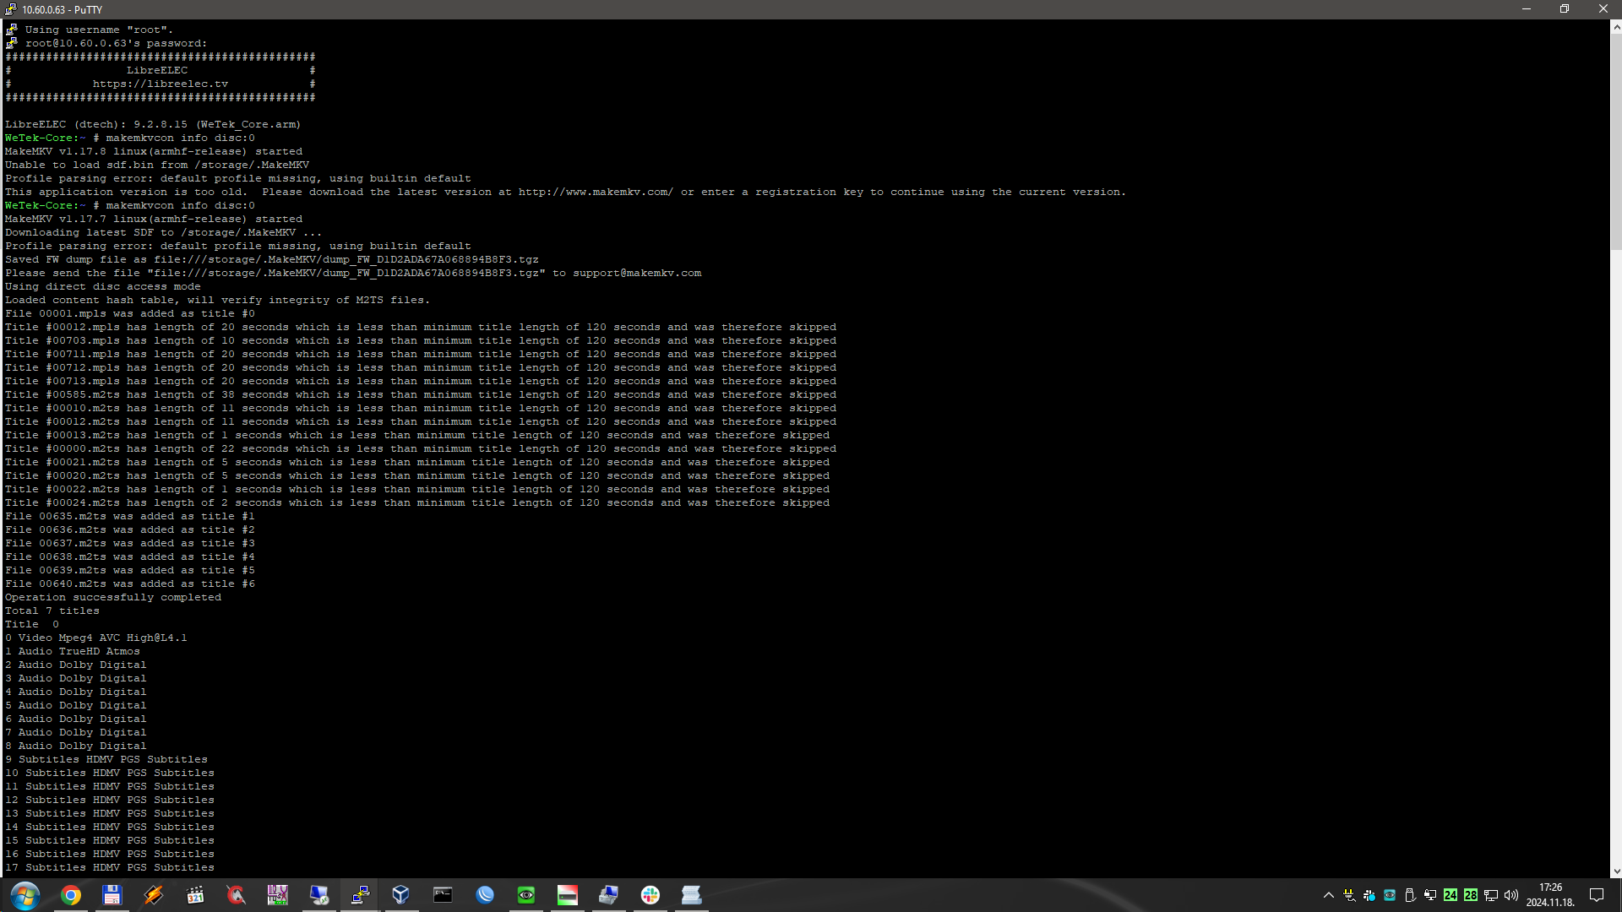Click 'Unable to load sdf.bin' line
The height and width of the screenshot is (912, 1622).
coord(157,166)
